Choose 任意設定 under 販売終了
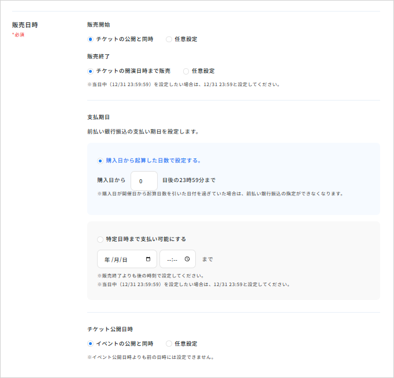This screenshot has width=394, height=378. click(x=186, y=71)
